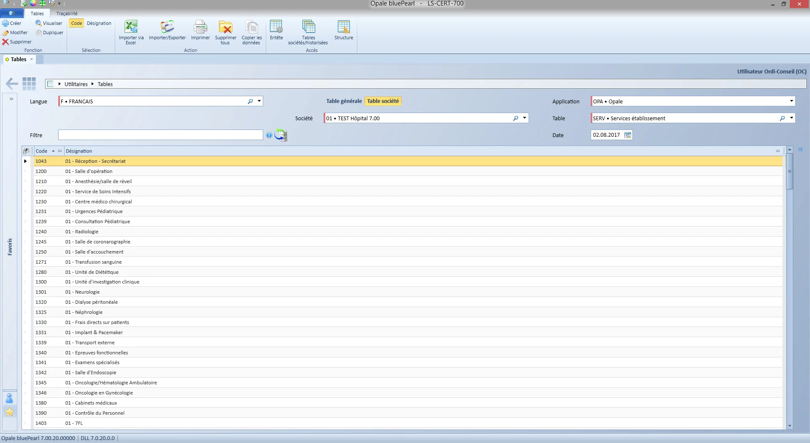Pin the Désignation column header
This screenshot has height=443, width=810.
(778, 151)
